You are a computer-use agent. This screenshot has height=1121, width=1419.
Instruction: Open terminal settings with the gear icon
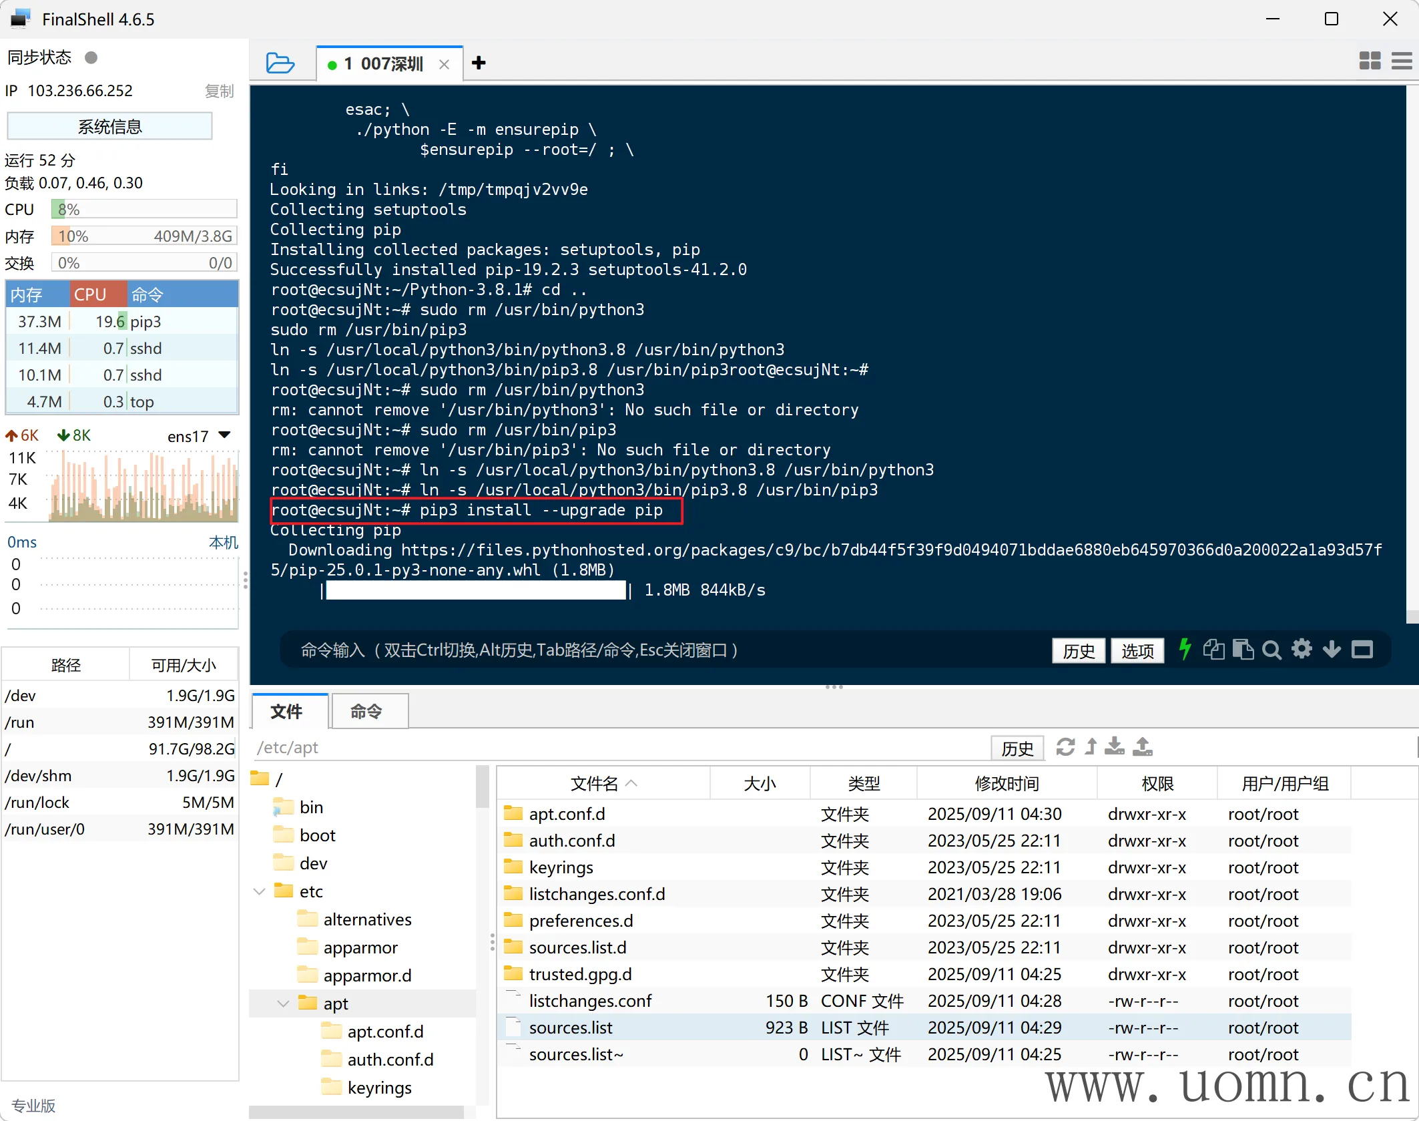1302,649
